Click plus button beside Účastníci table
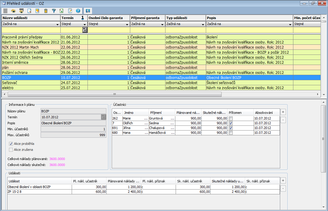The height and width of the screenshot is (211, 328). 283,112
